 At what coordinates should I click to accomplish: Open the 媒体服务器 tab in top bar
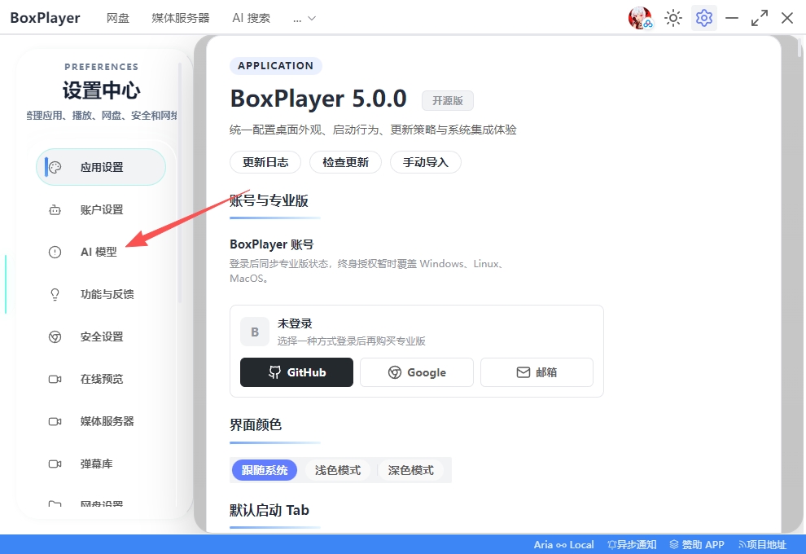coord(181,18)
